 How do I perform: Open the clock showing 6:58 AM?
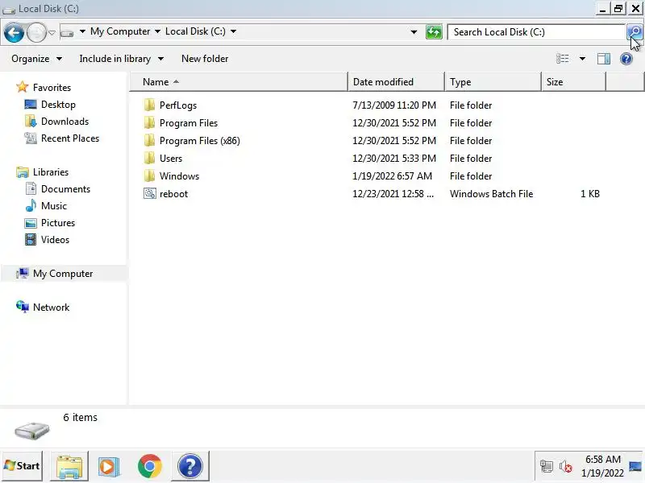tap(602, 466)
